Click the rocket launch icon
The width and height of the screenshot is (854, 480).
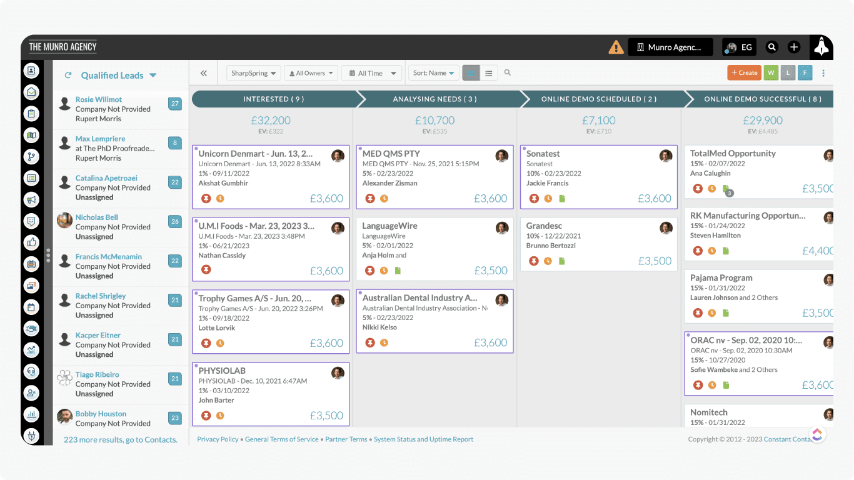click(821, 47)
